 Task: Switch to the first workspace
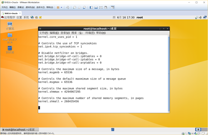198,129
